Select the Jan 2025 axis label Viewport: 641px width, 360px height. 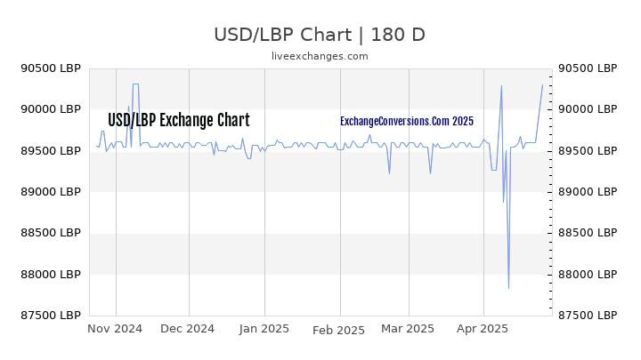tap(264, 329)
